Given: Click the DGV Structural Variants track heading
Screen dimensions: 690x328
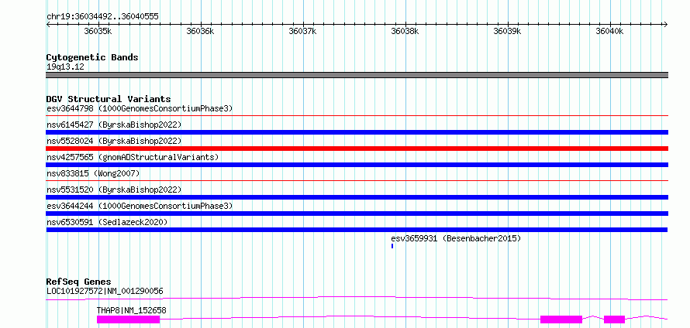Looking at the screenshot, I should pyautogui.click(x=109, y=99).
